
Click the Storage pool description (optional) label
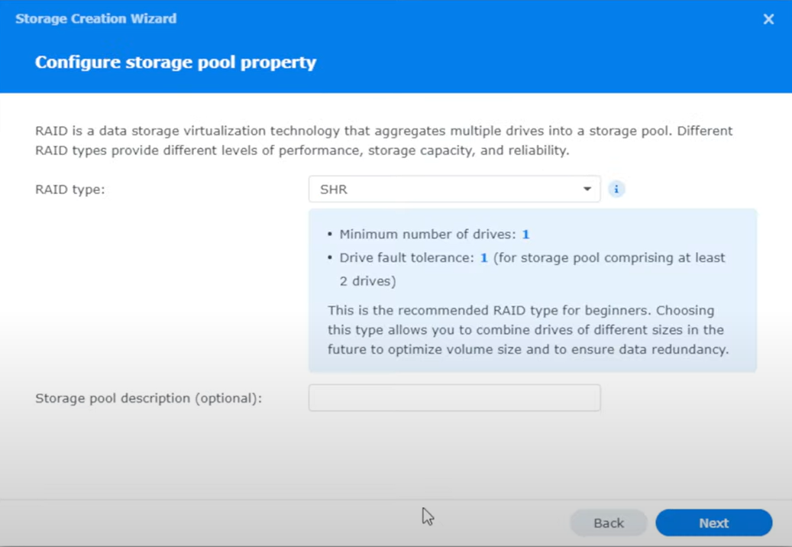[148, 398]
